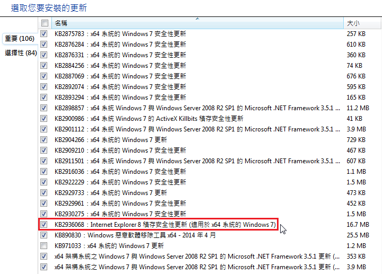This screenshot has width=382, height=274.
Task: Select the KB2887069 security update row text
Action: click(x=120, y=76)
